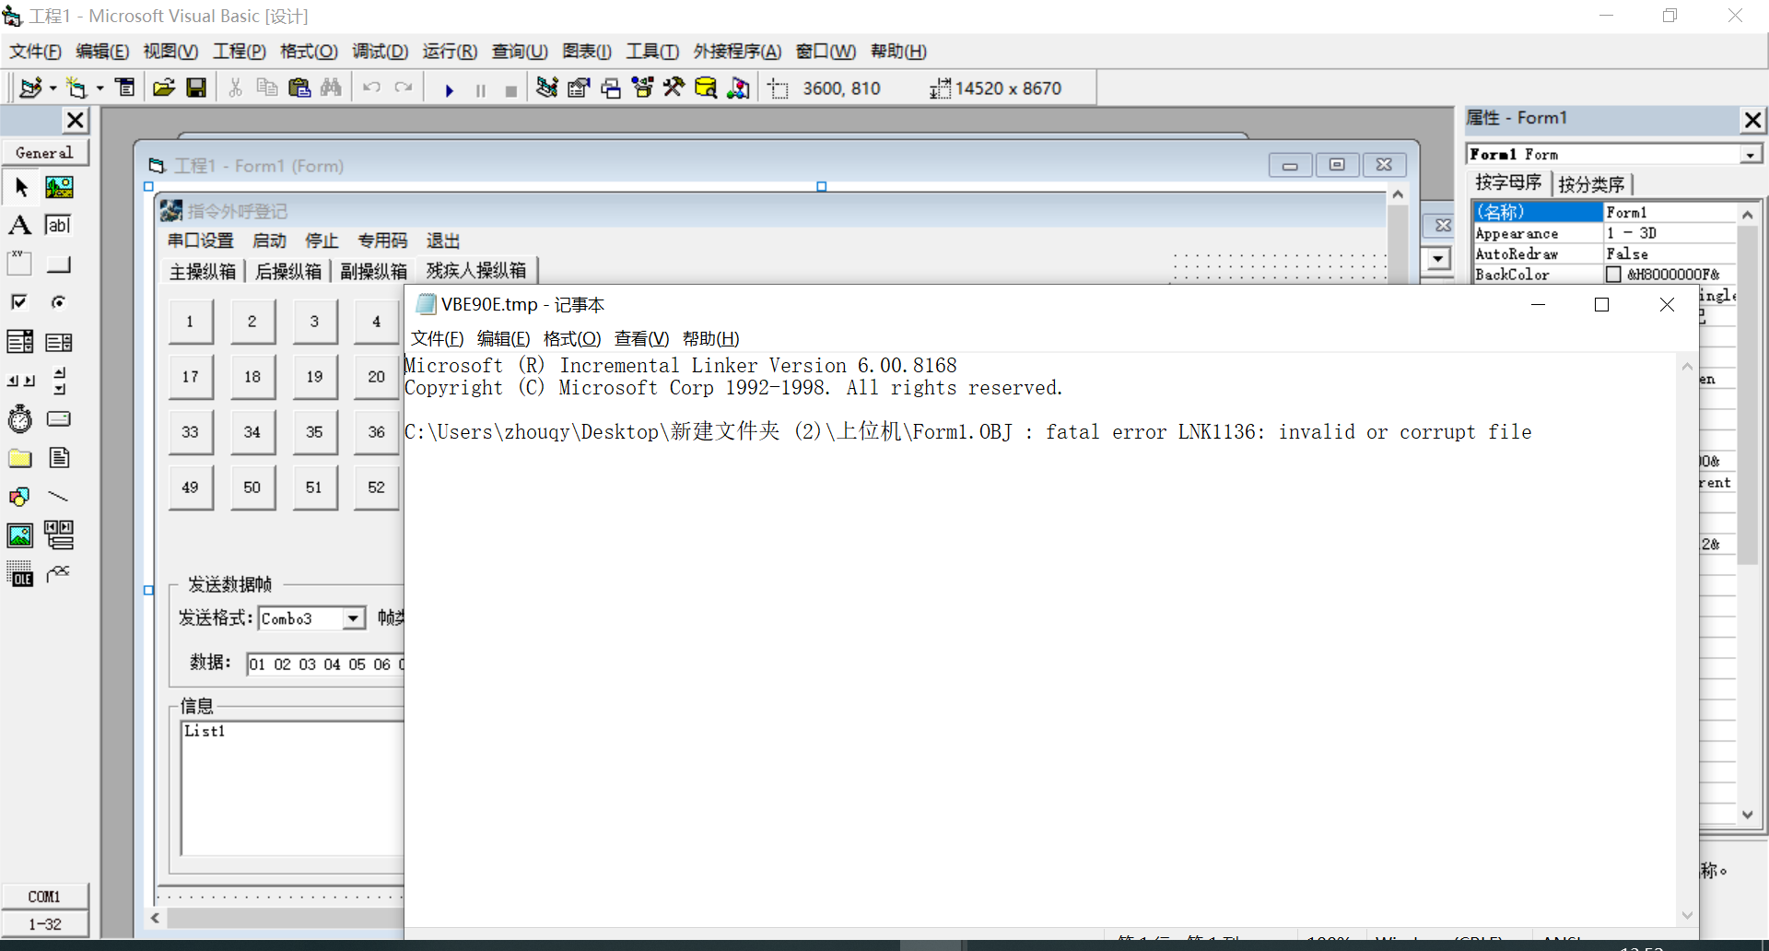Click the Break (pause) toolbar button
Image resolution: width=1769 pixels, height=951 pixels.
[x=480, y=89]
